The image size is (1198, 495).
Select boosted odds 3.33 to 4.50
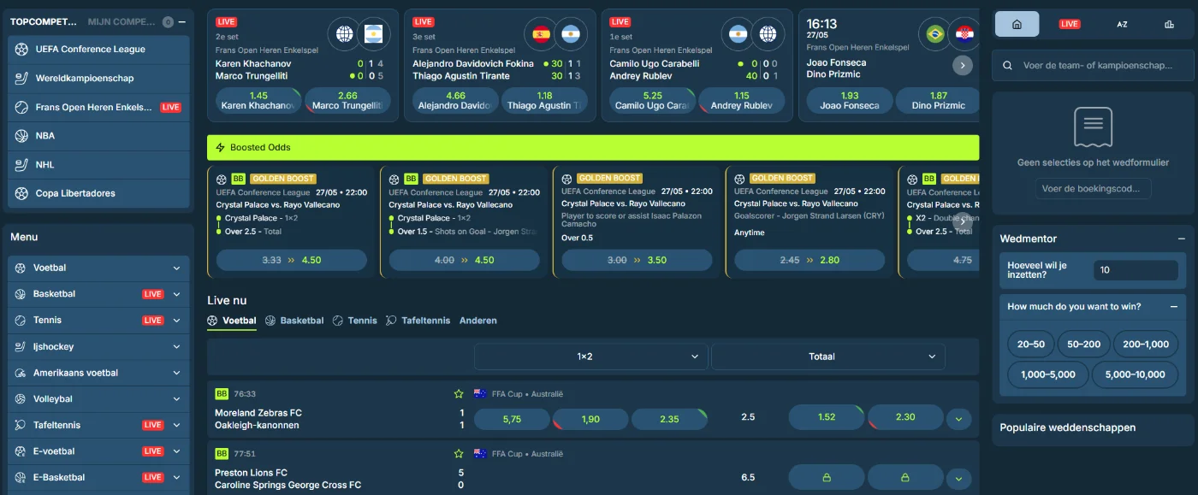(291, 260)
